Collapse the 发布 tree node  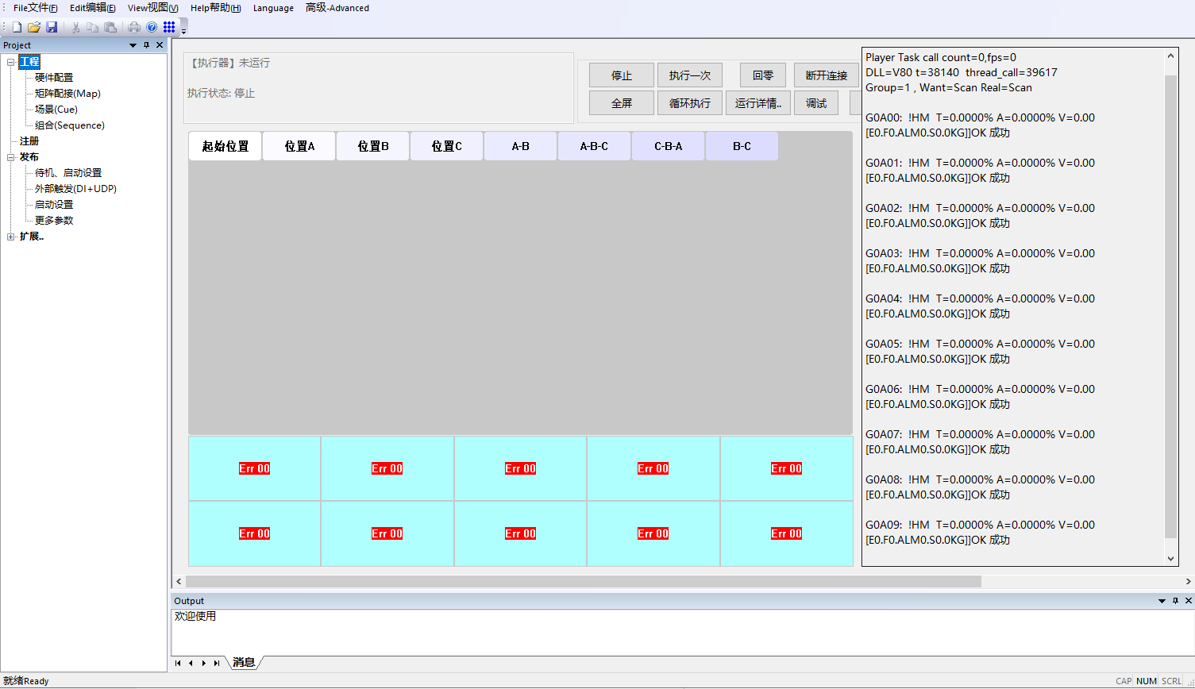coord(11,157)
